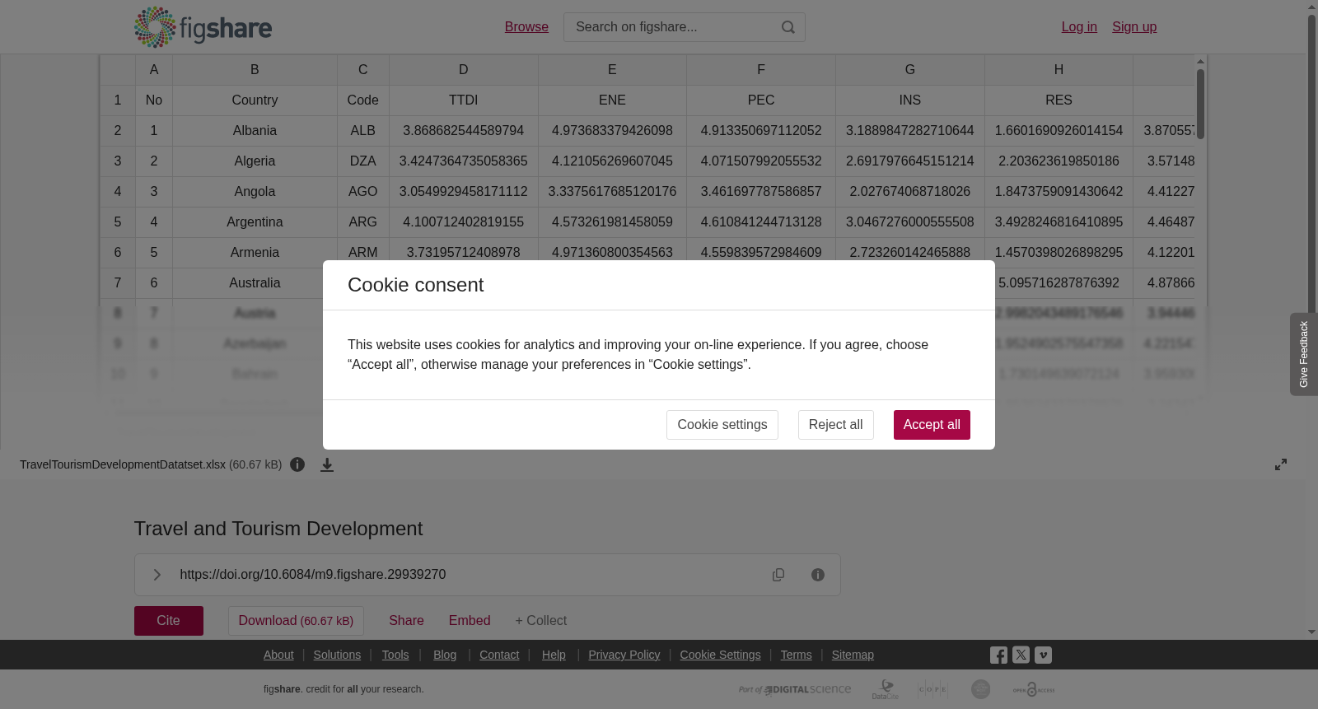Click + Collect
The image size is (1318, 709).
point(541,621)
